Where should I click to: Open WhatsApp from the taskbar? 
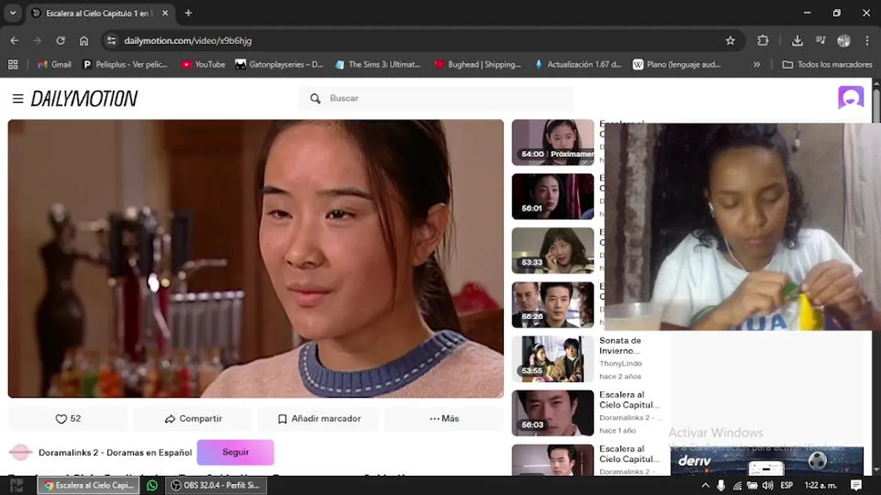point(152,485)
